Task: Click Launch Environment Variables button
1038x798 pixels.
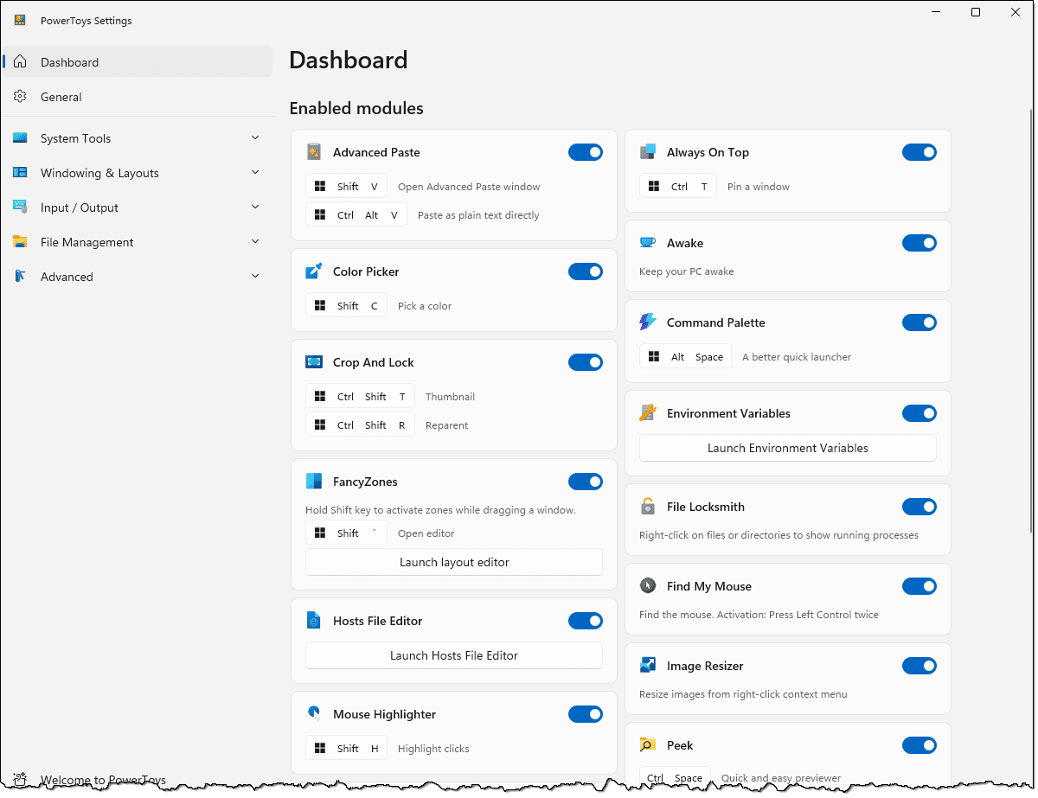Action: tap(788, 448)
